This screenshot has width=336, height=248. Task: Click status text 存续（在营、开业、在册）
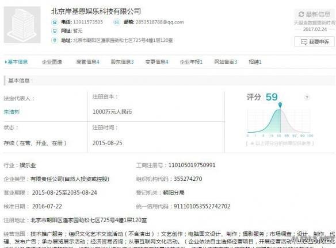35,143
